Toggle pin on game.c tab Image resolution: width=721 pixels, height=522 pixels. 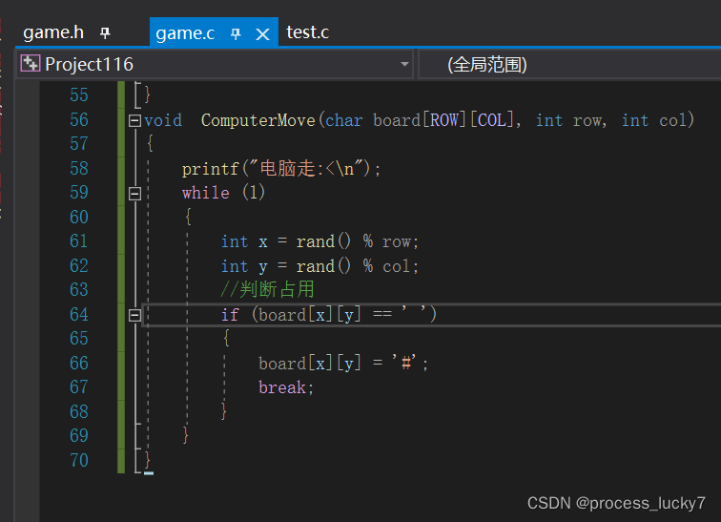[x=236, y=33]
